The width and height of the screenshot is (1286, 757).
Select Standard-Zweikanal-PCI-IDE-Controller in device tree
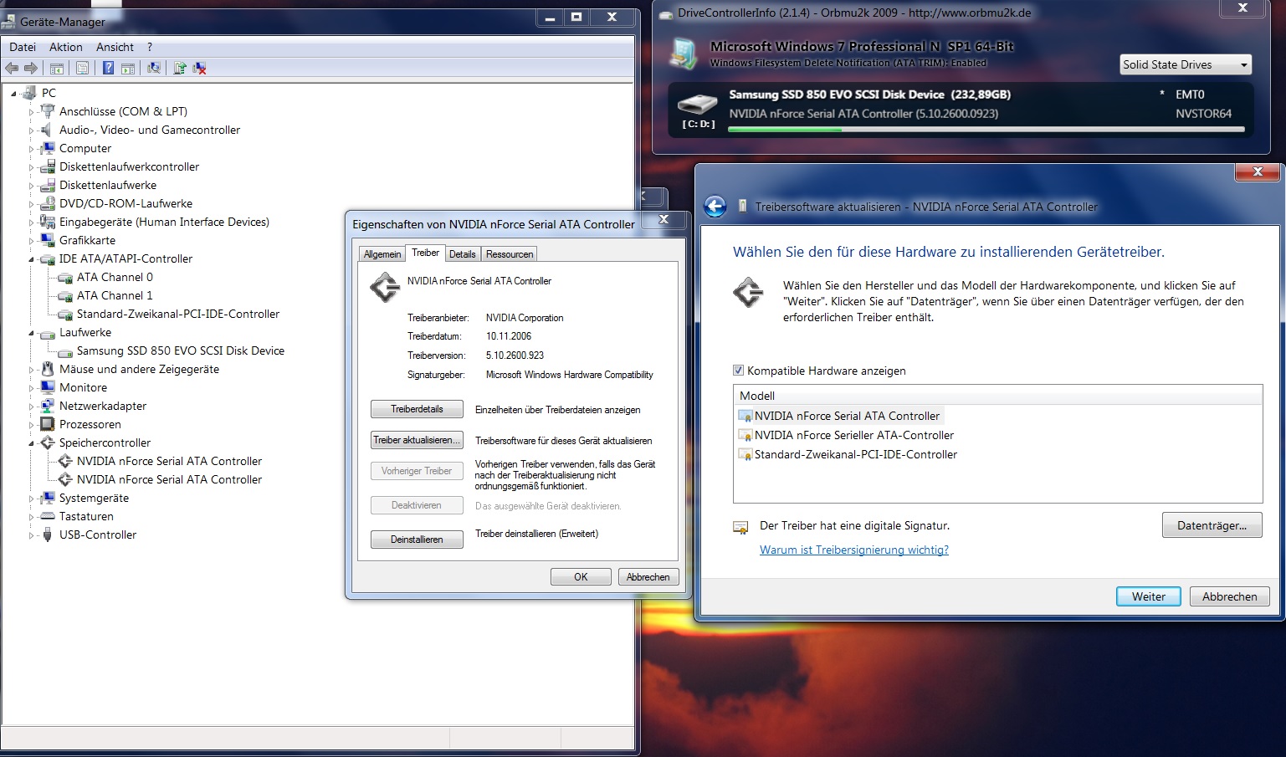click(178, 314)
